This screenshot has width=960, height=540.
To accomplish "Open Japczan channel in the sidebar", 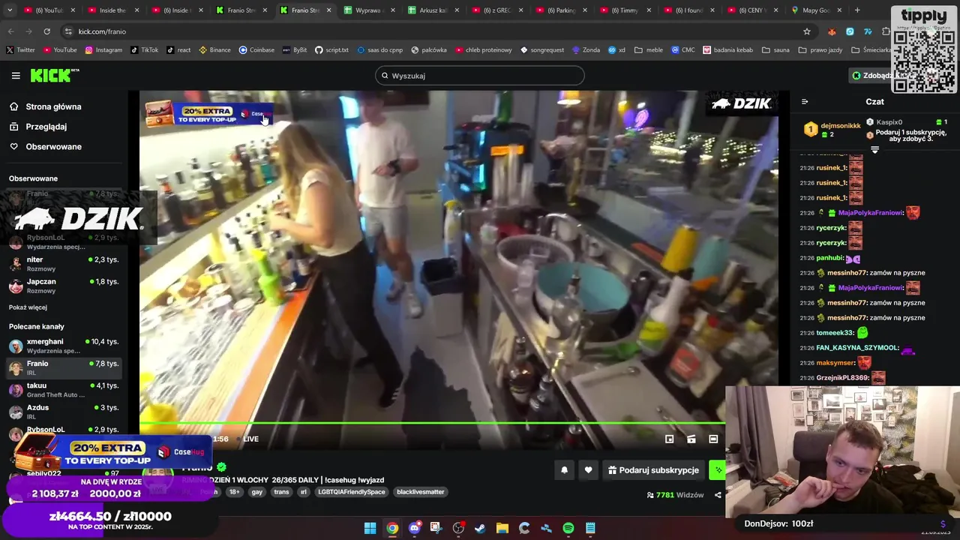I will [64, 286].
